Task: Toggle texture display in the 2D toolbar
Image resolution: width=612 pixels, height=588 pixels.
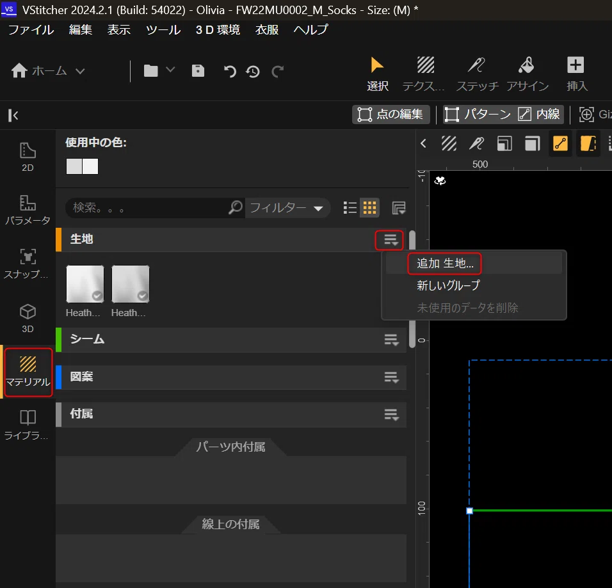Action: point(449,143)
